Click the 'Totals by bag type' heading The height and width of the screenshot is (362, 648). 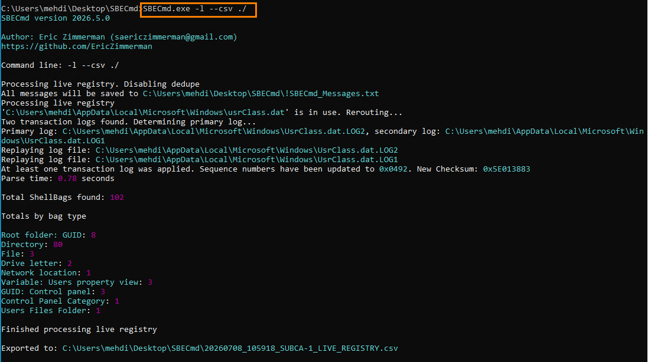click(x=44, y=216)
